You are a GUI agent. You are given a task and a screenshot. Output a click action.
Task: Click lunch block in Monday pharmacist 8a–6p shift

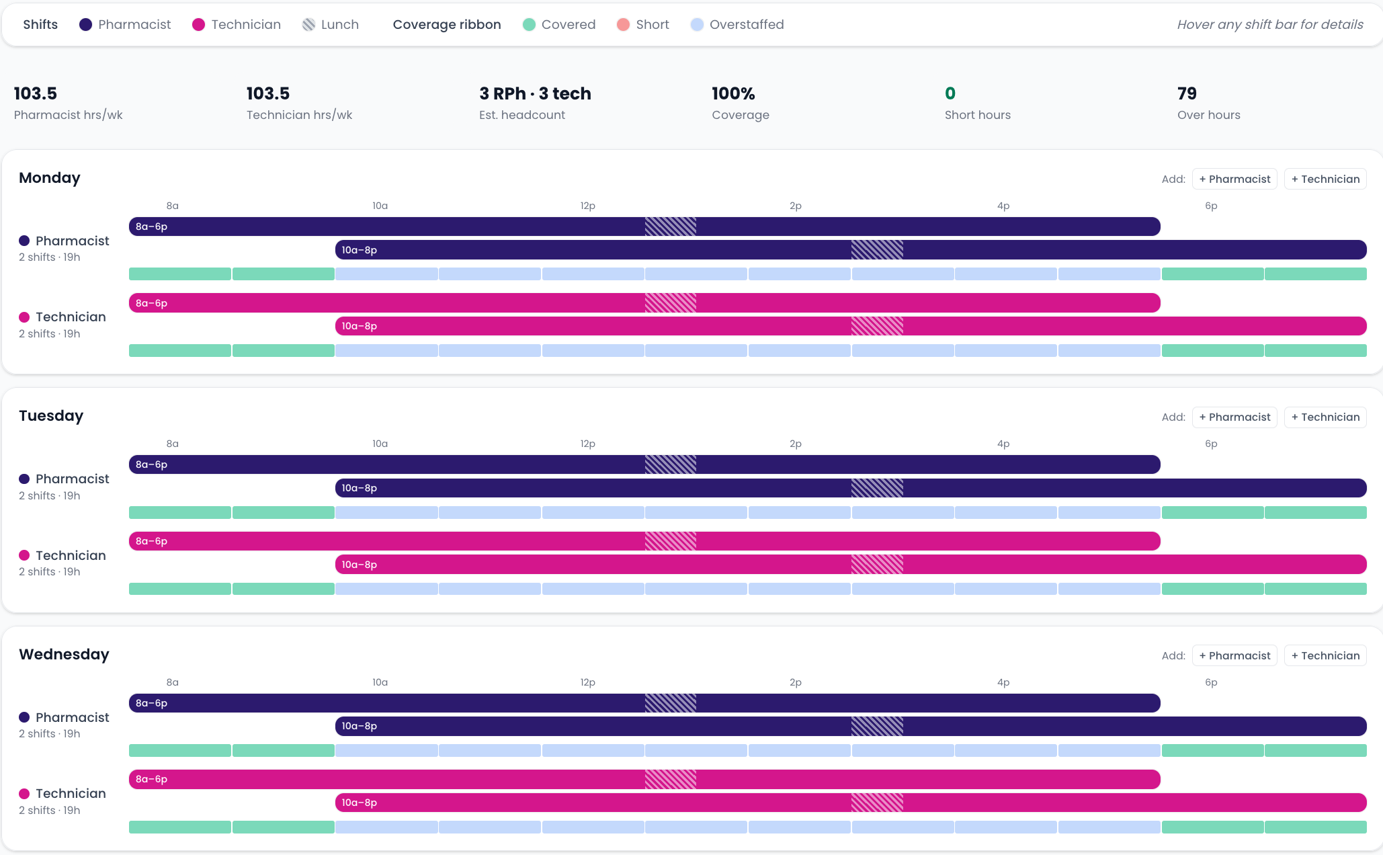[x=671, y=227]
